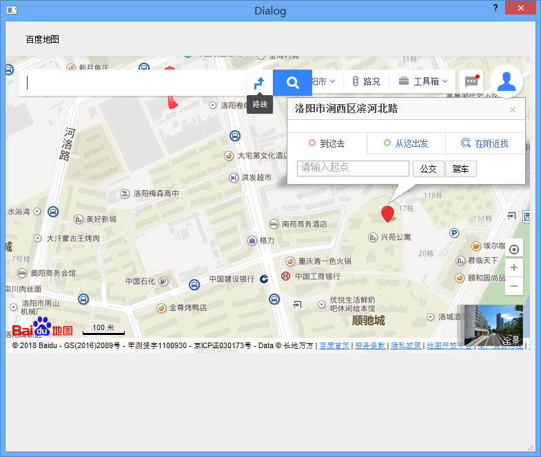Open the message feedback chat icon
The image size is (541, 457).
(x=471, y=81)
